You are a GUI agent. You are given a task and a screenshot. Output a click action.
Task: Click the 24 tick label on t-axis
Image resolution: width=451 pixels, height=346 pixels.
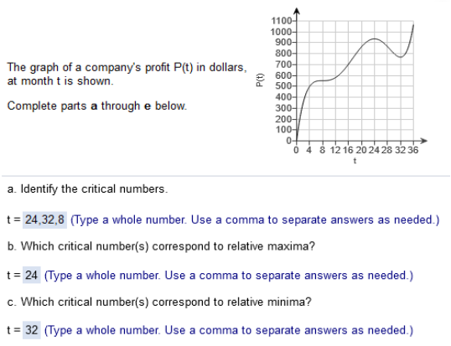coord(374,150)
